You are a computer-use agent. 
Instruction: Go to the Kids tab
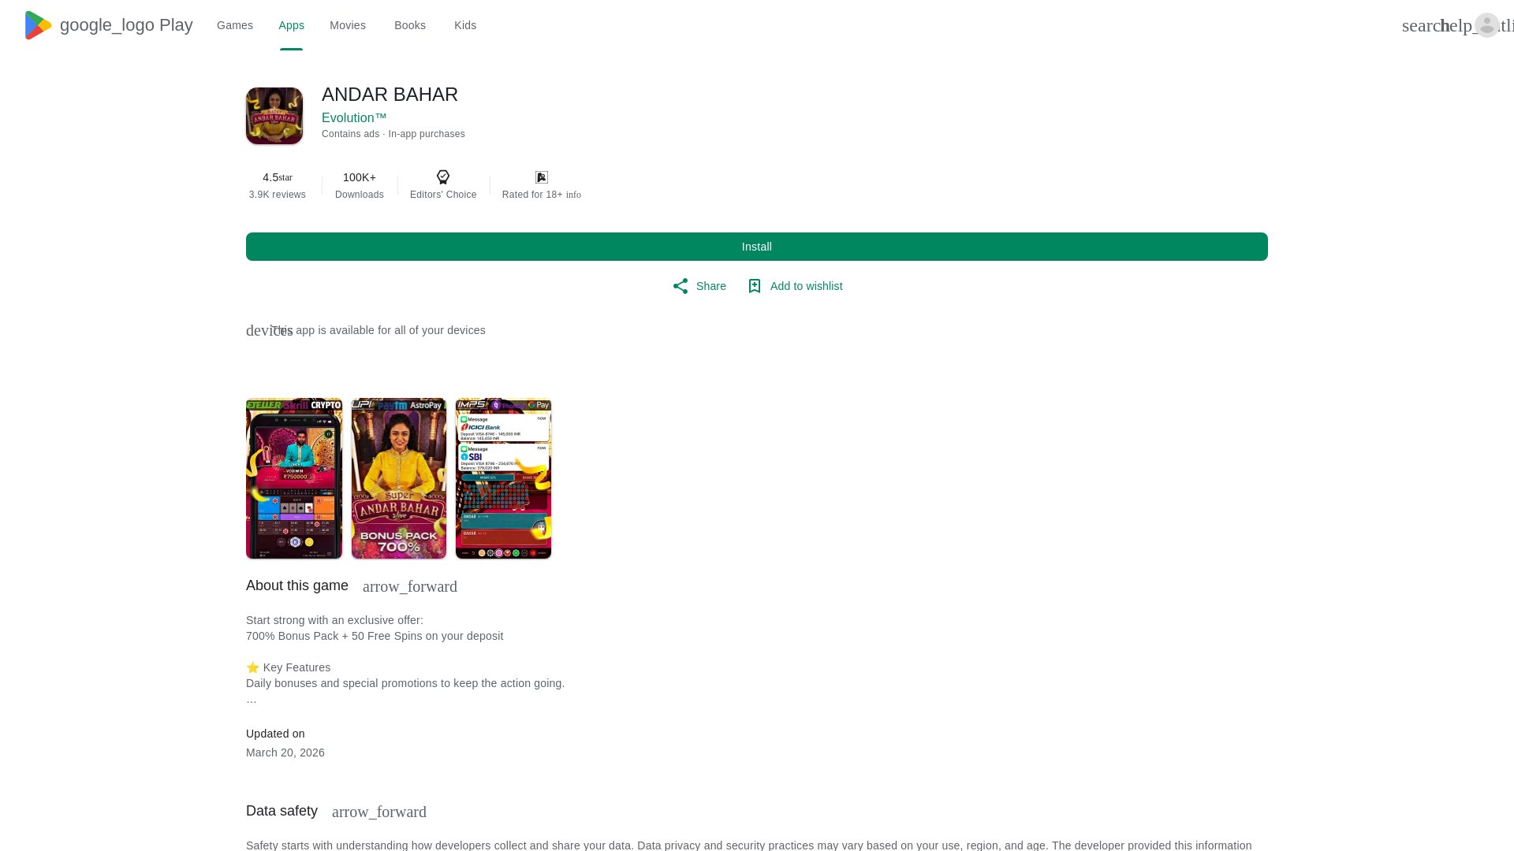pos(465,25)
